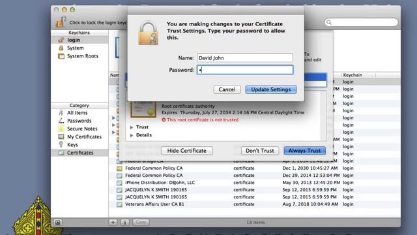Click the 18 items status text

pos(255,222)
